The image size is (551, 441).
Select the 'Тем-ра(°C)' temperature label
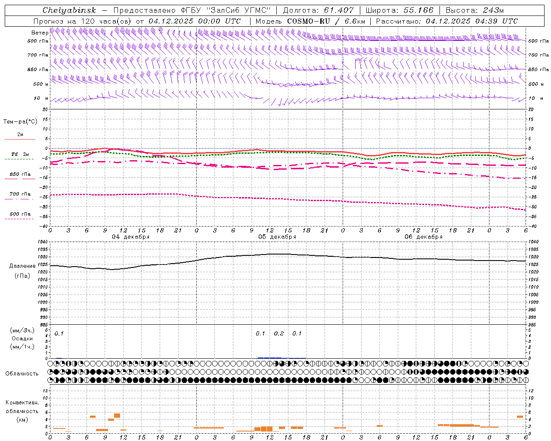coord(20,122)
